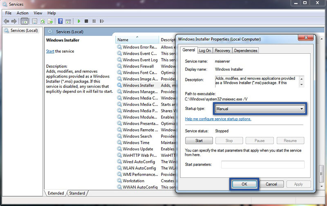
Task: Close the Windows Installer Properties dialog
Action: [306, 38]
